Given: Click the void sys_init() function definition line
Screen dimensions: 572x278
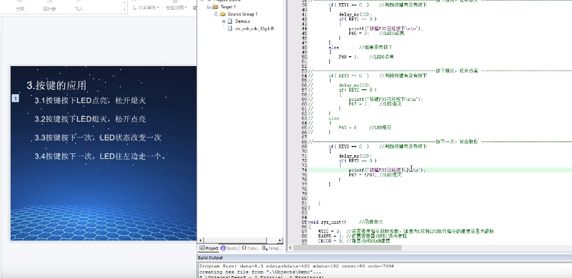Looking at the screenshot, I should tap(345, 222).
